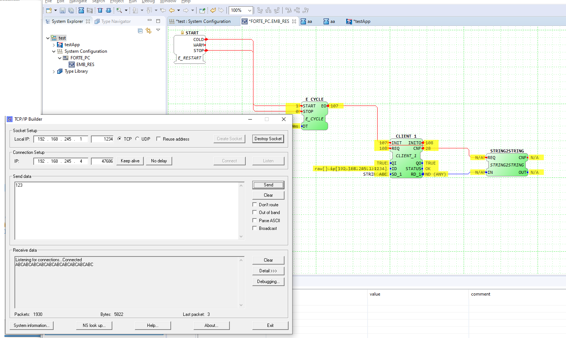
Task: Open the Search icon dropdown arrow
Action: 126,10
